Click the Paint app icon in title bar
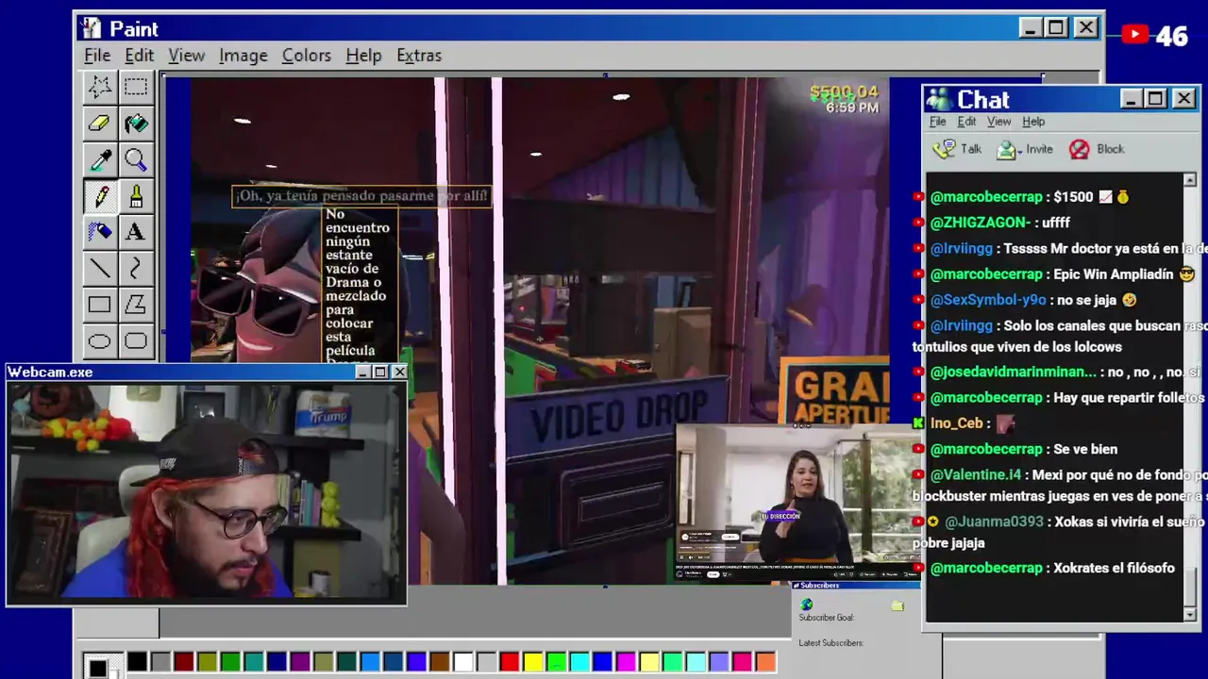Screen dimensions: 1208x679 pos(92,28)
